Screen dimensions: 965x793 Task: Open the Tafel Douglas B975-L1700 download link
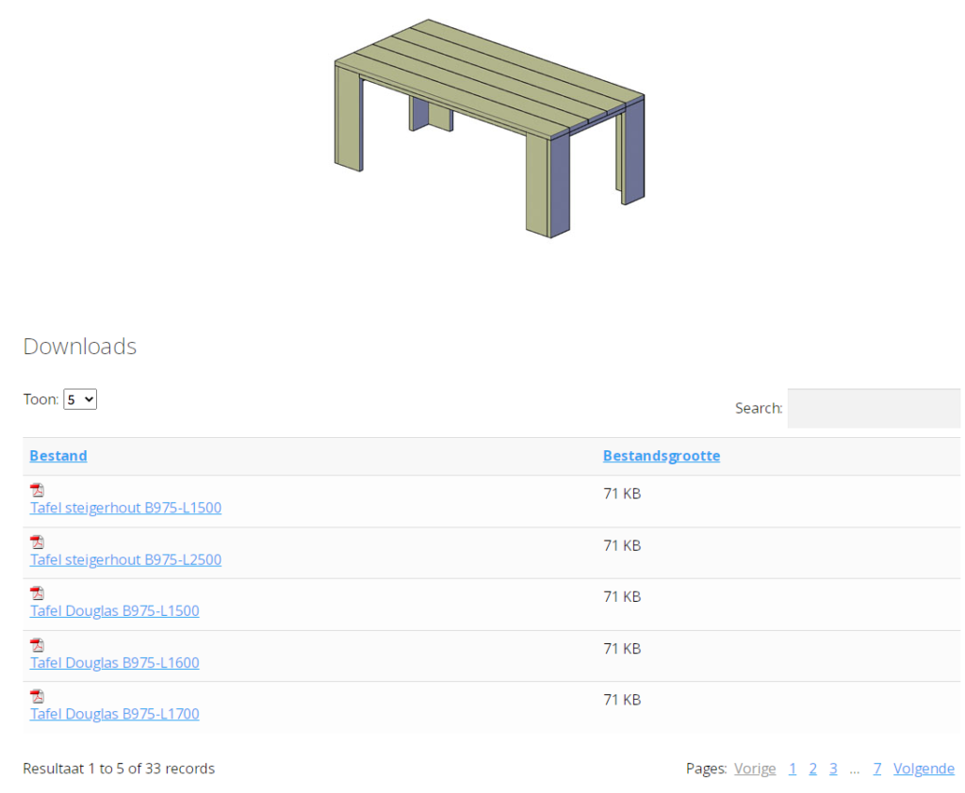(114, 713)
